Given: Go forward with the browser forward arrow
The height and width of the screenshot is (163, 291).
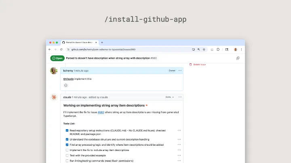Looking at the screenshot, I should [55, 50].
